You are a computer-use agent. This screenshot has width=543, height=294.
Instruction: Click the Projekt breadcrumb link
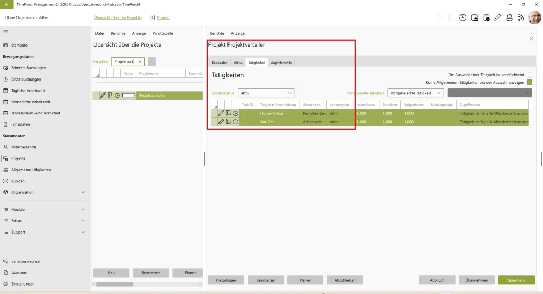pos(163,17)
